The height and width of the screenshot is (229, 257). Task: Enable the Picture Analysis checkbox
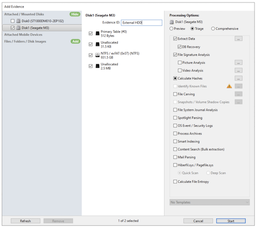click(179, 63)
